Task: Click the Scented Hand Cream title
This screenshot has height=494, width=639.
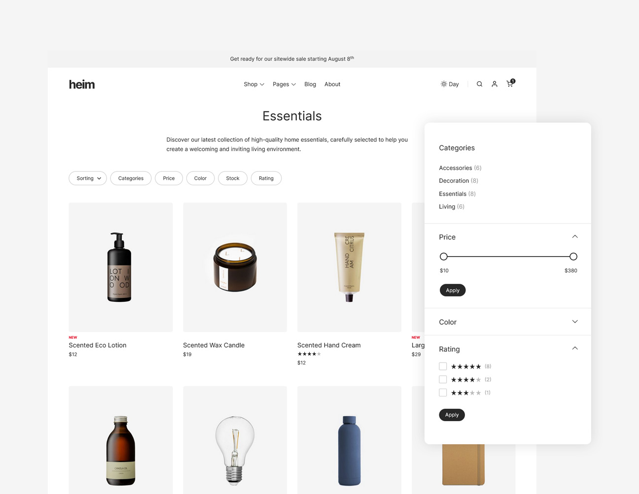Action: pos(329,345)
